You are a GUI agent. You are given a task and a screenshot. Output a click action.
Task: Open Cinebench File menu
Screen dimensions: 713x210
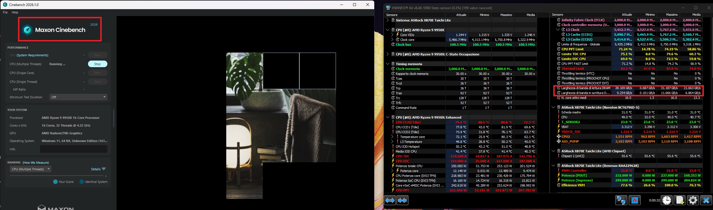[x=5, y=12]
